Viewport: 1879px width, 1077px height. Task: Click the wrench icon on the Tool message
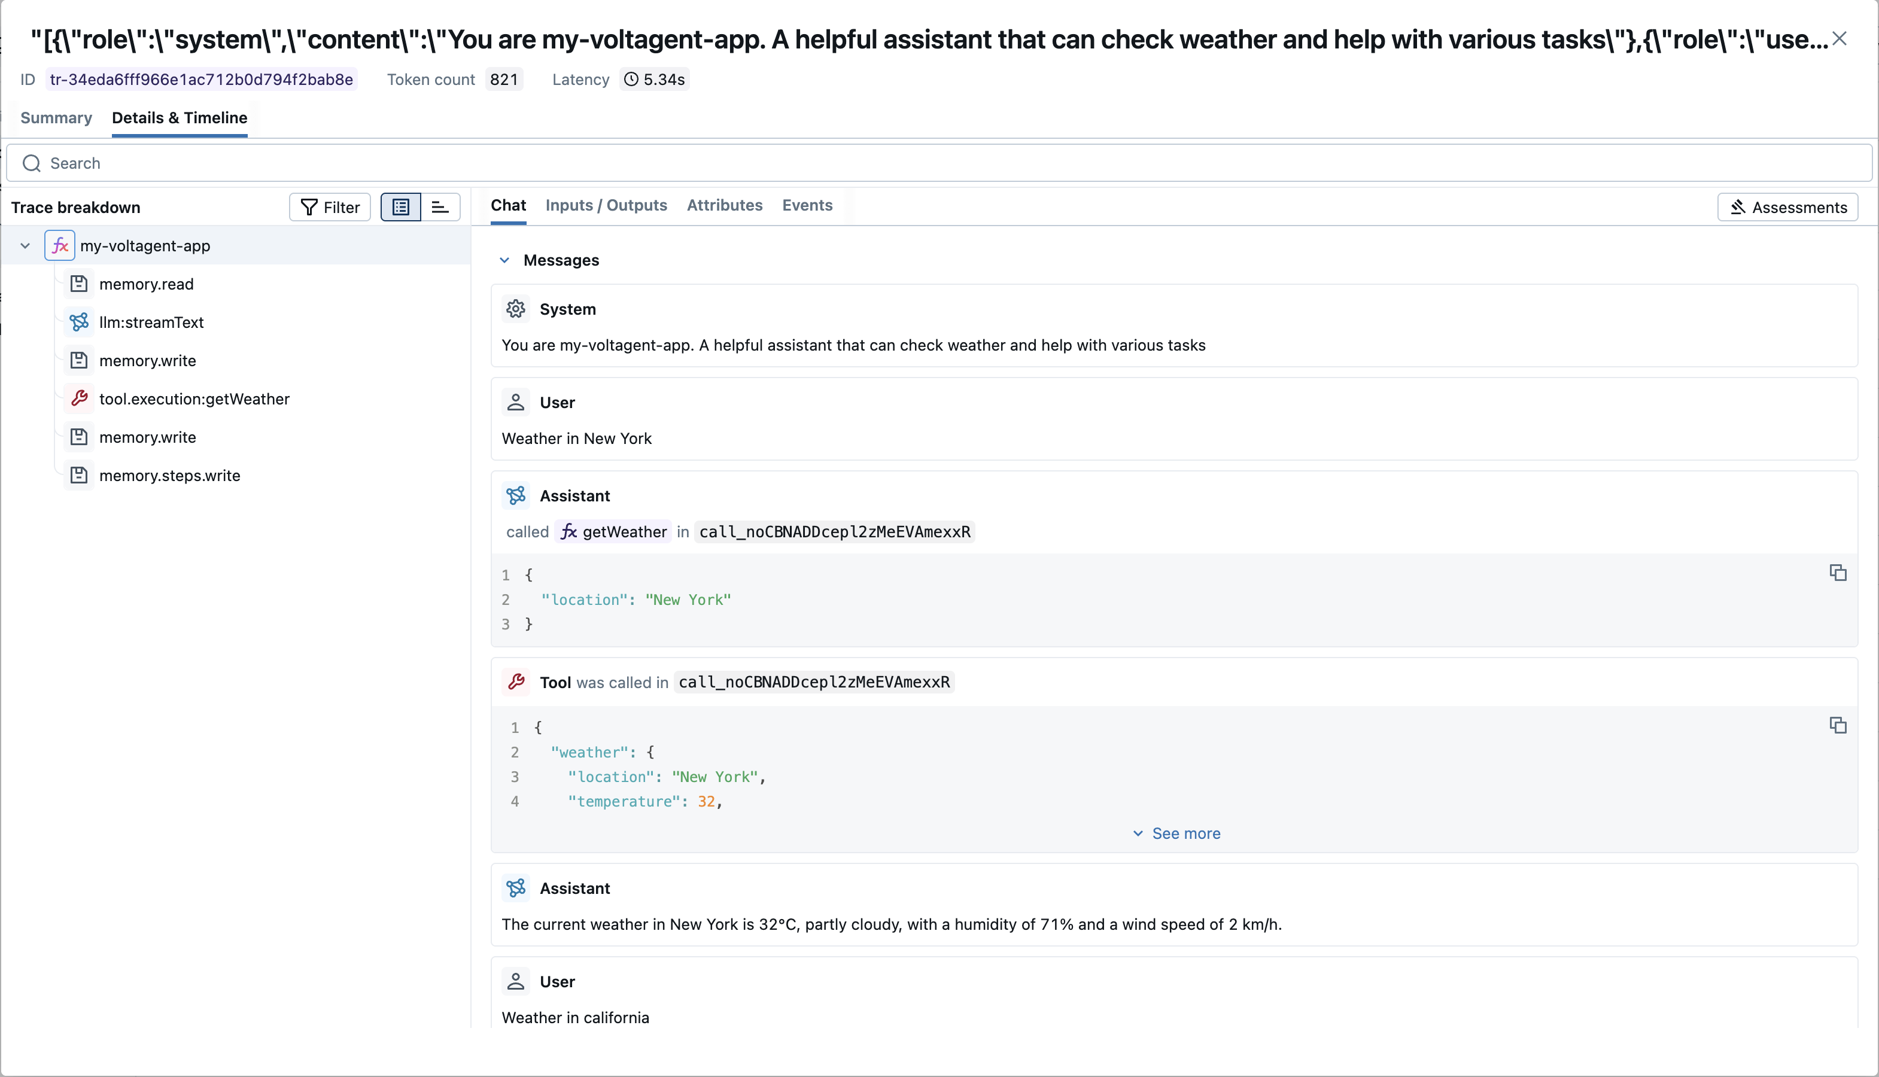pos(516,682)
